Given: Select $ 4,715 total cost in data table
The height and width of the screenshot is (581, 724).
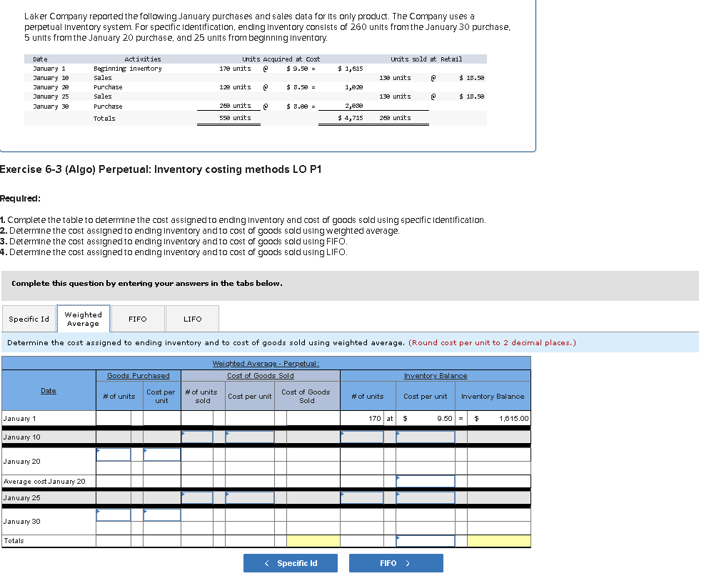Looking at the screenshot, I should 351,118.
